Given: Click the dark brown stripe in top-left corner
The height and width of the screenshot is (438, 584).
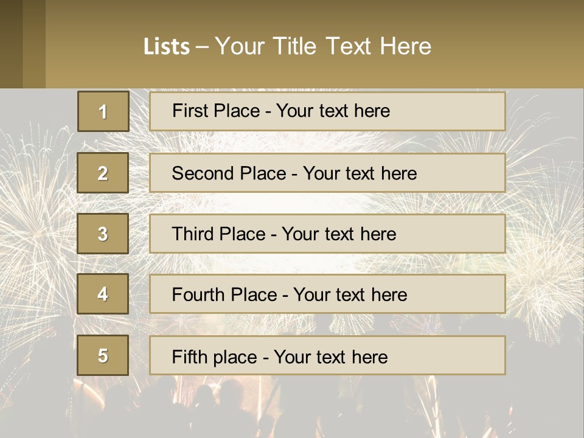Looking at the screenshot, I should point(11,44).
